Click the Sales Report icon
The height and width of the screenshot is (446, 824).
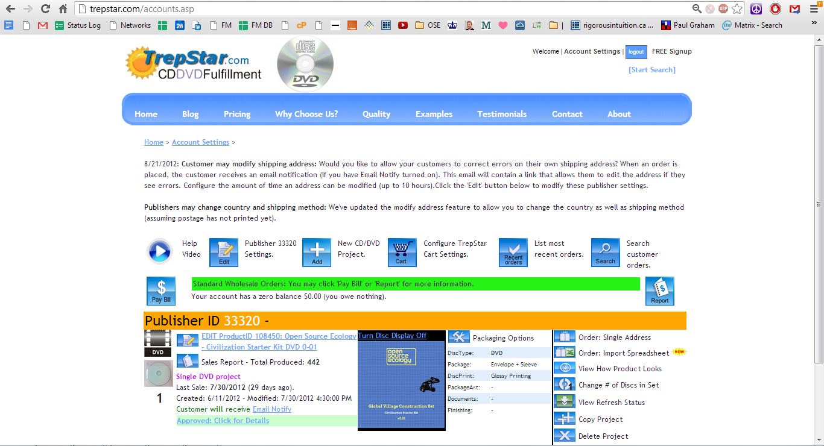pyautogui.click(x=188, y=361)
